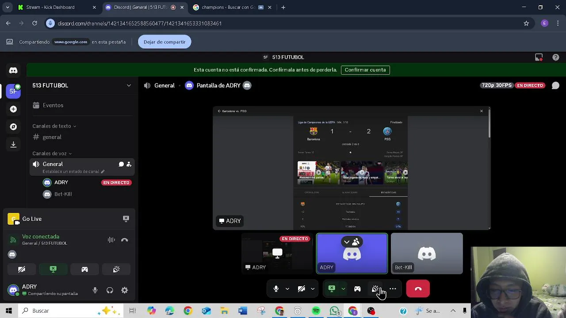Open microphone input options arrow
The image size is (566, 318).
point(287,289)
